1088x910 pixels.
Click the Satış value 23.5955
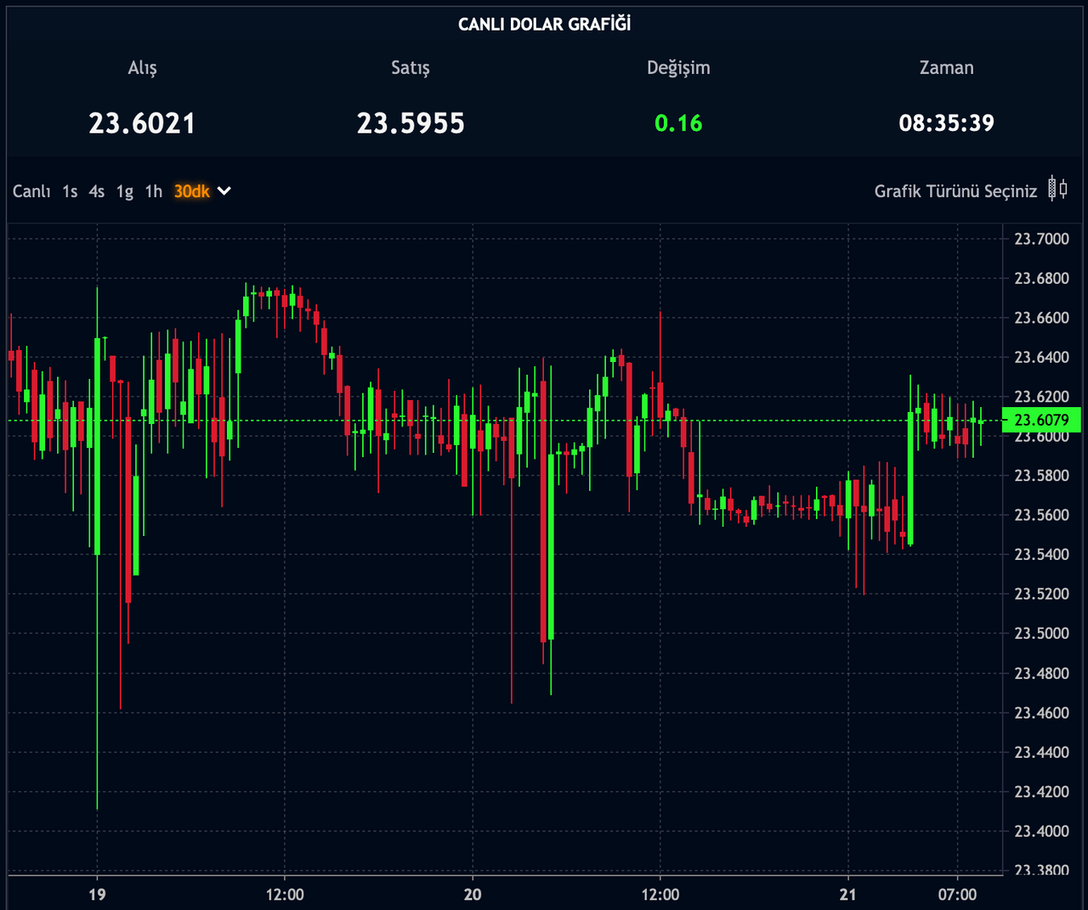411,123
